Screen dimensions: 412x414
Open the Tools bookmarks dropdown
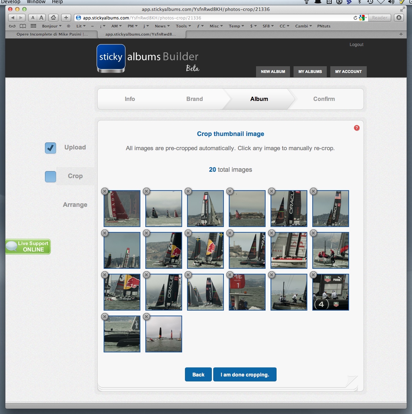coord(183,26)
